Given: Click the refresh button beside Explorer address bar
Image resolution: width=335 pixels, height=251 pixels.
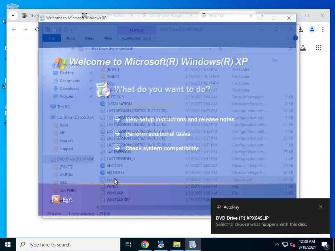Looking at the screenshot, I should click(x=220, y=49).
